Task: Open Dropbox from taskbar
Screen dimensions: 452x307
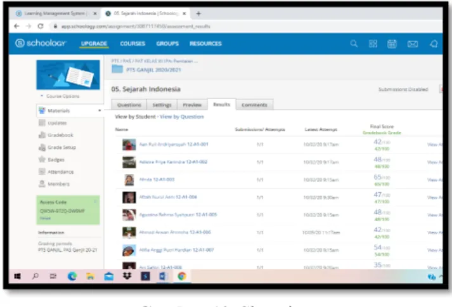Action: 127,276
